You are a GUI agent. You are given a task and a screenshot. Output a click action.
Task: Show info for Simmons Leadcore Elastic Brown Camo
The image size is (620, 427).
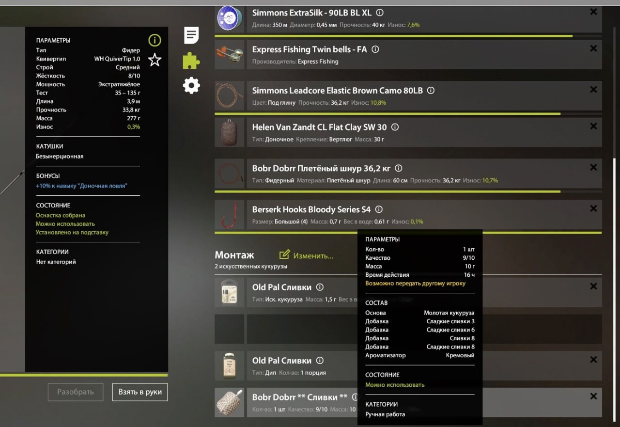(x=431, y=91)
